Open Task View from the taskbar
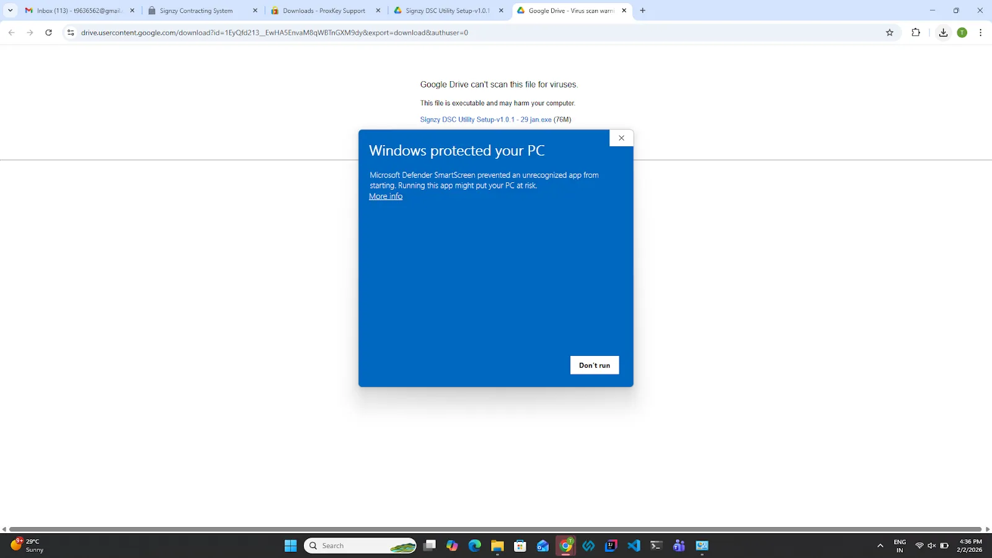The image size is (992, 558). [x=429, y=546]
